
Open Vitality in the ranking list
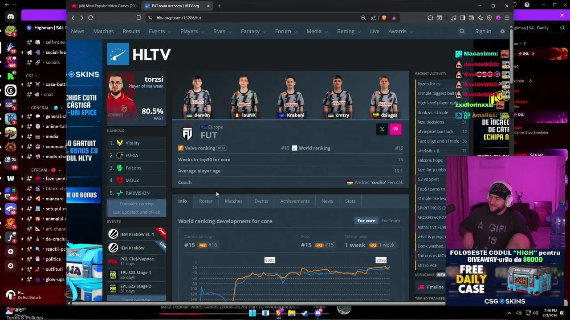click(x=132, y=143)
